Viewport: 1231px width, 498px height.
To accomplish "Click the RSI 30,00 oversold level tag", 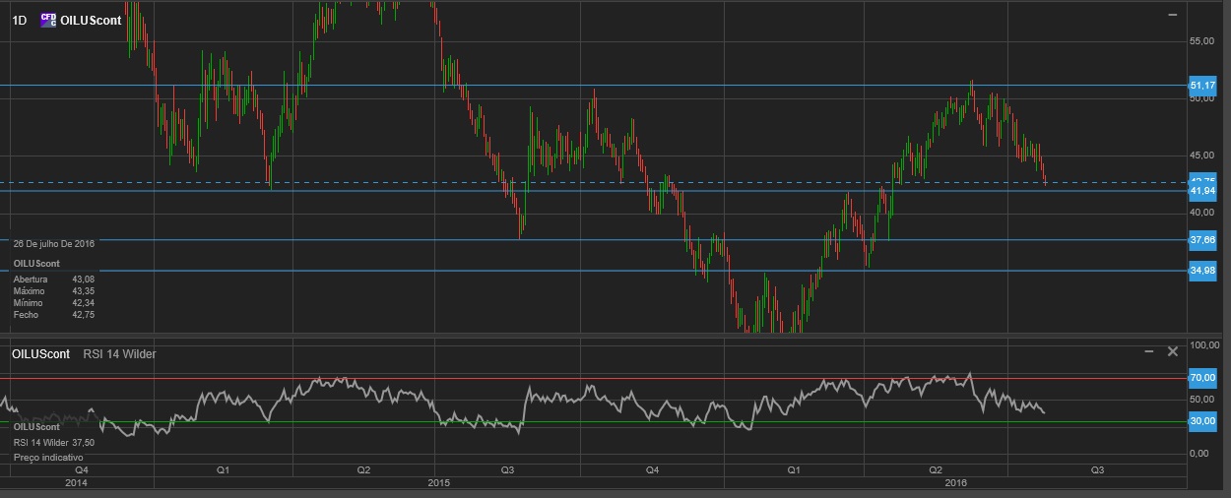I will pyautogui.click(x=1203, y=421).
